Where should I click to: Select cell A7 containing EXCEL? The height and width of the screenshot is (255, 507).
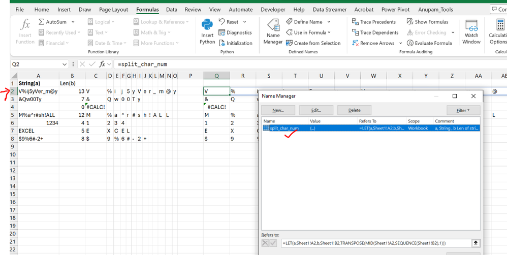[x=38, y=131]
